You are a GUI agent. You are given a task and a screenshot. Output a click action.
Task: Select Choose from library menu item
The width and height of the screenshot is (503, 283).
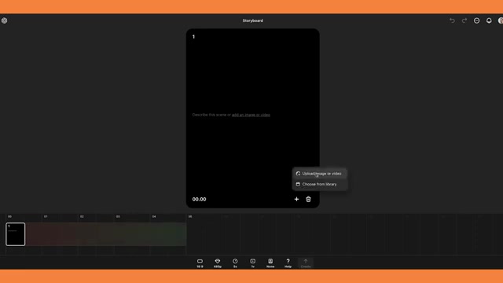[320, 184]
